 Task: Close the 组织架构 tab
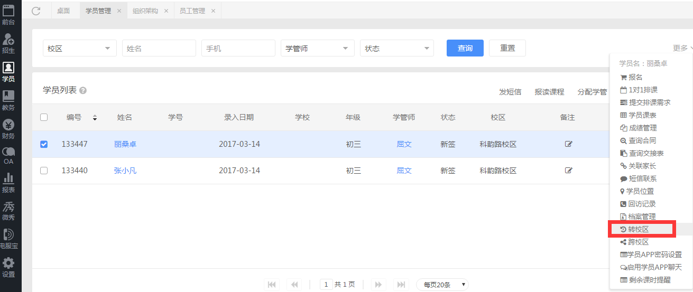click(166, 11)
